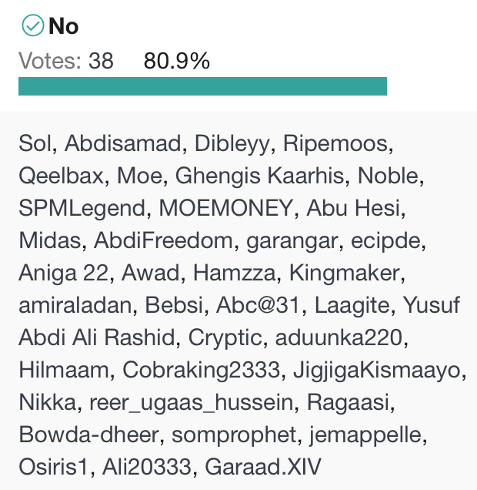Open voter profile Sol
477x490 pixels.
35,143
